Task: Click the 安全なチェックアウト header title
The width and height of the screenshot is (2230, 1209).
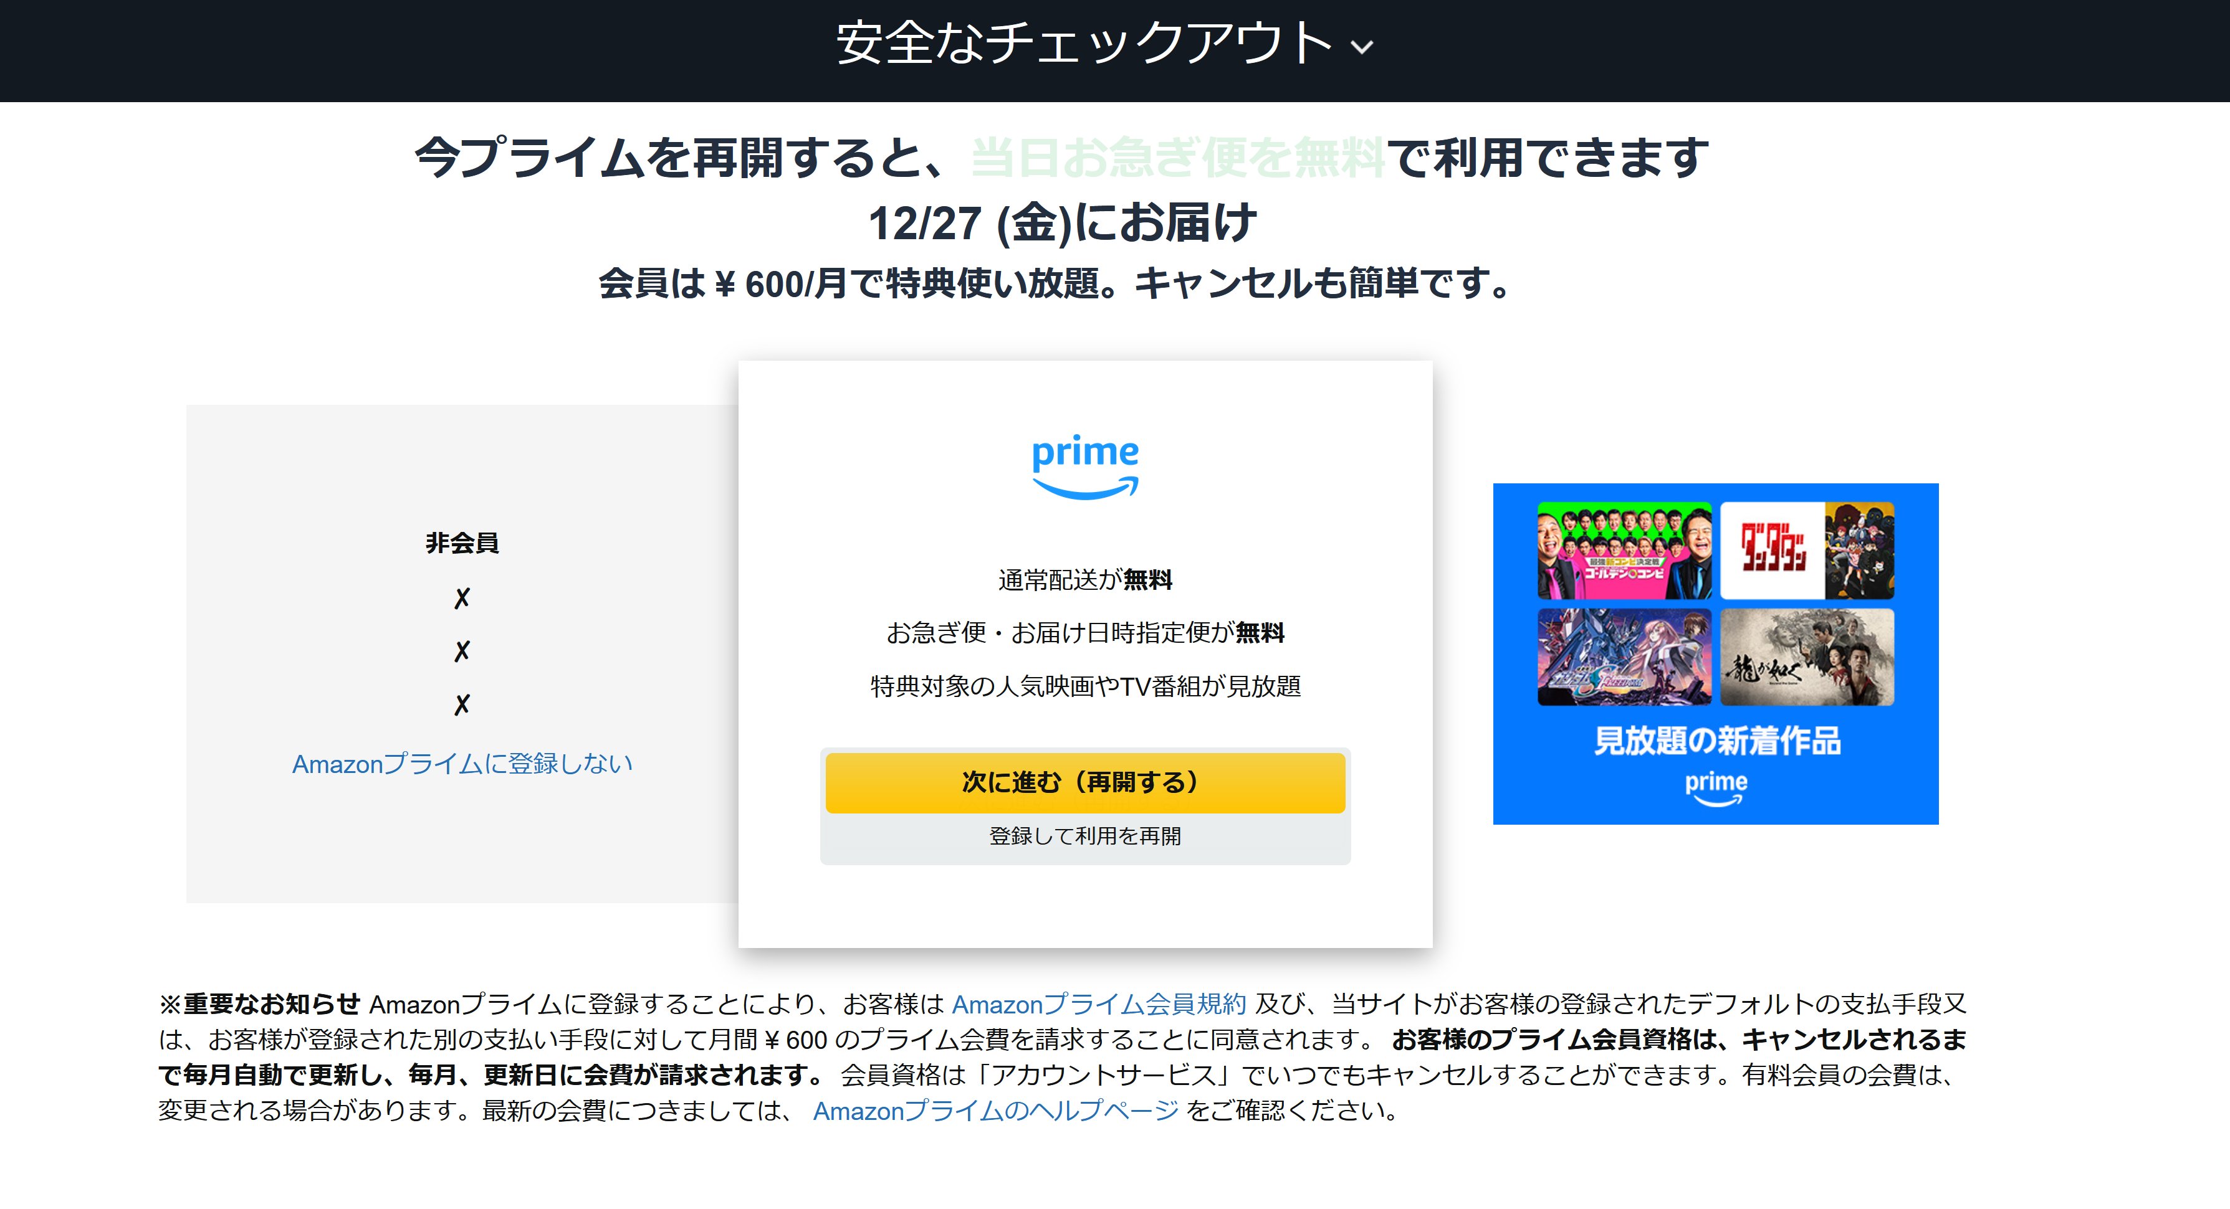Action: 1084,43
